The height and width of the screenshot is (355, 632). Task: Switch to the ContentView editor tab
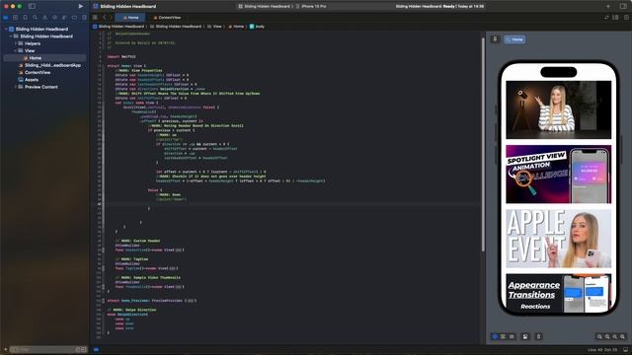point(167,18)
